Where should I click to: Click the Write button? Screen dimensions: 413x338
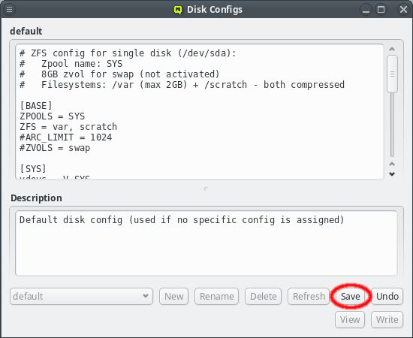click(x=387, y=319)
